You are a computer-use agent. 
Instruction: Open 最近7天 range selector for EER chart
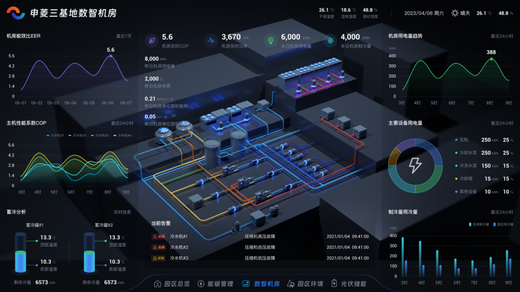point(123,36)
